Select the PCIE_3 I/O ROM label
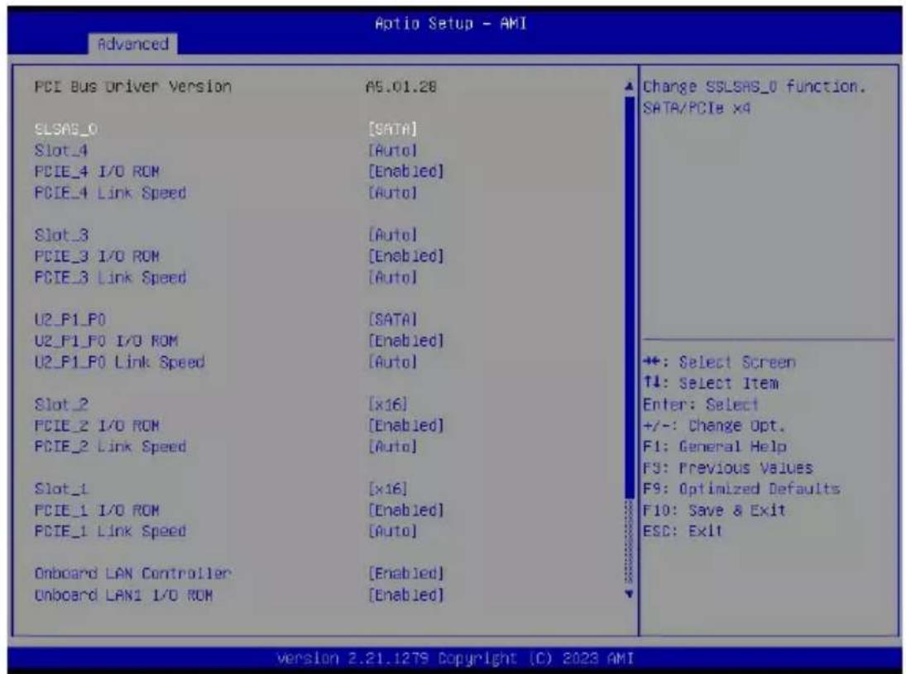906x674 pixels. (97, 256)
